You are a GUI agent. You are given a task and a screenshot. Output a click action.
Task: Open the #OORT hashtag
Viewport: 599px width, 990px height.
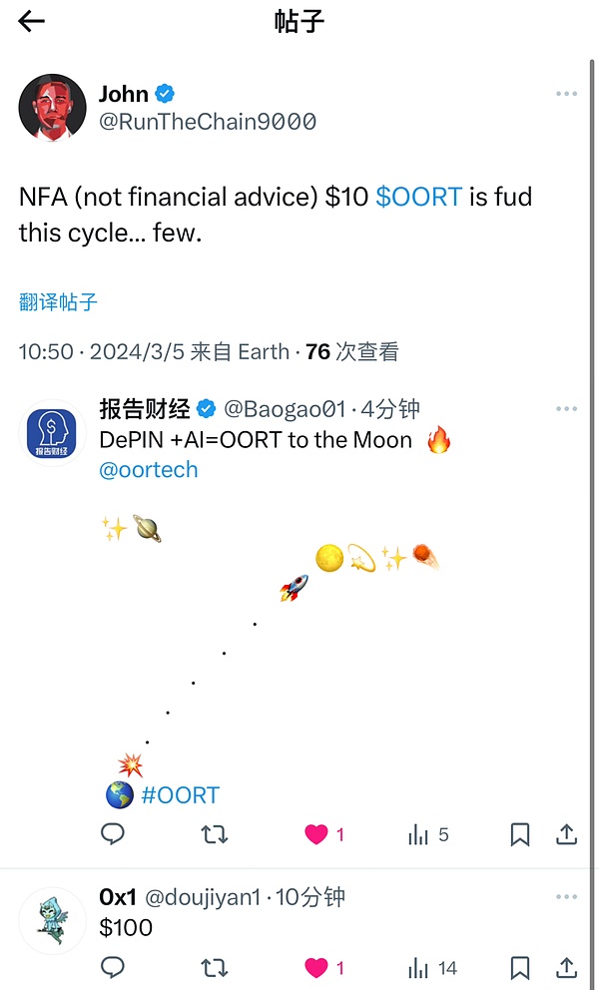click(180, 795)
